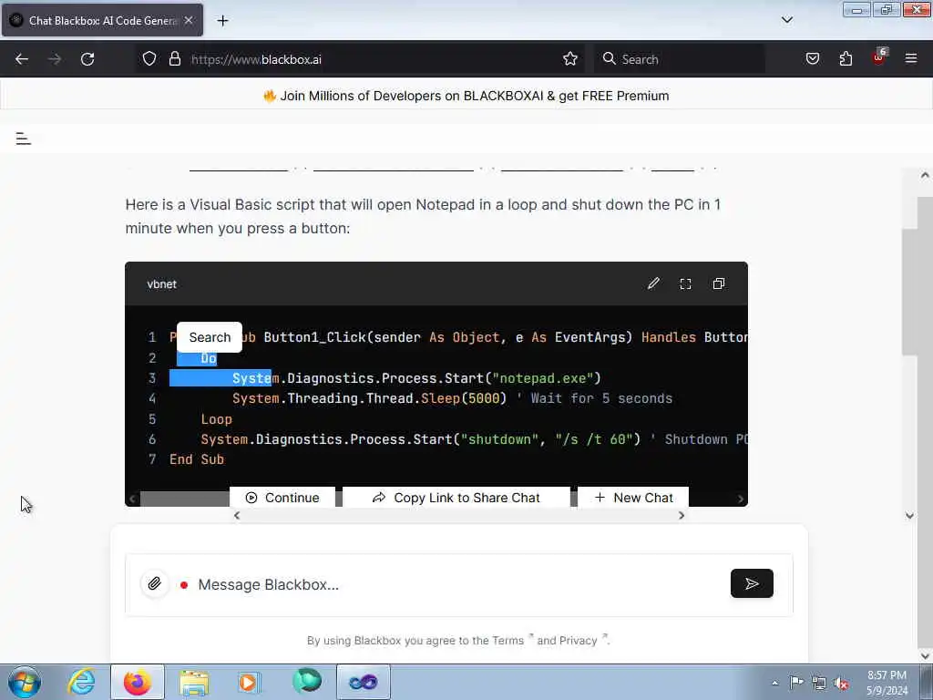
Task: Switch to Firefox in taskbar
Action: [x=138, y=682]
